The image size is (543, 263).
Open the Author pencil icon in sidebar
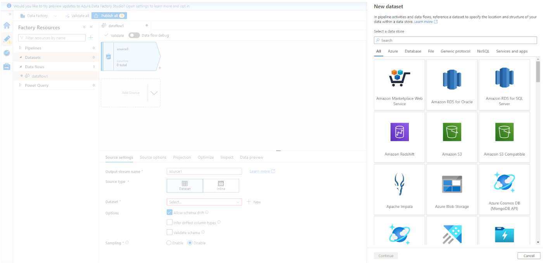pyautogui.click(x=7, y=39)
